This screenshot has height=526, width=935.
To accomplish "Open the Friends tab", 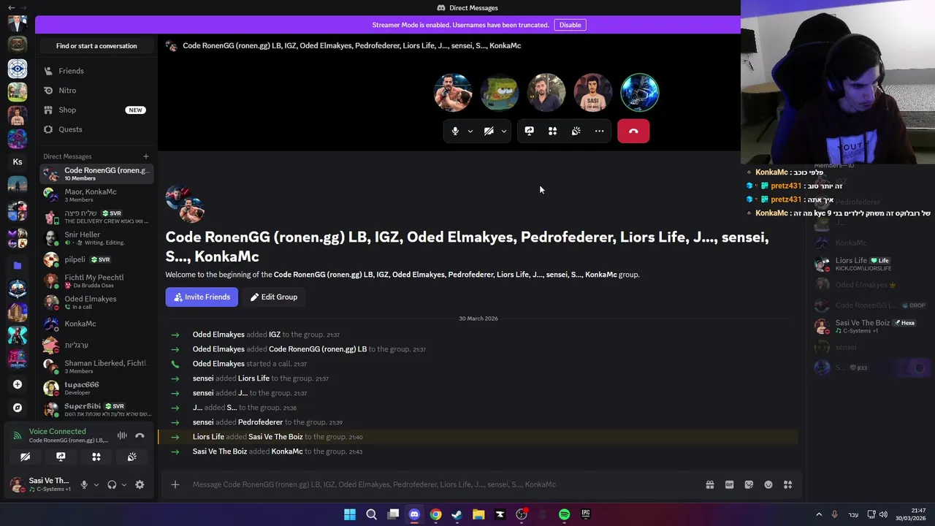I will [96, 71].
